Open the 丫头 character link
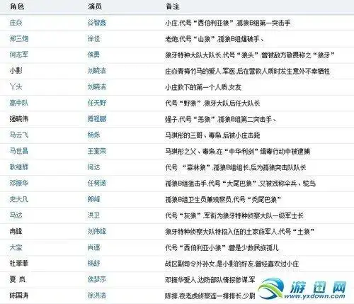Image resolution: width=354 pixels, height=304 pixels. pos(16,86)
